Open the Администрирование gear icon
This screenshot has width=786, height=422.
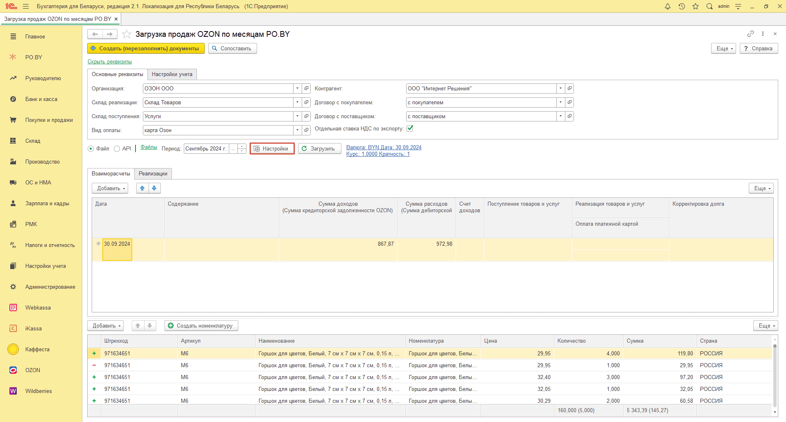13,287
